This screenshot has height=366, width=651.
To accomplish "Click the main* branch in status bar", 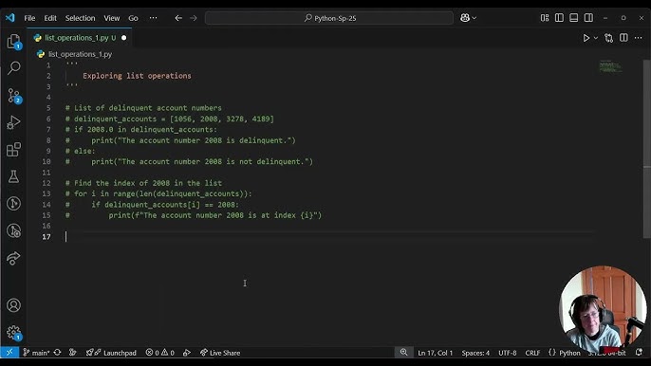I will tap(36, 353).
